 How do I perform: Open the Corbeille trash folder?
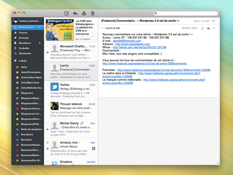(28, 48)
